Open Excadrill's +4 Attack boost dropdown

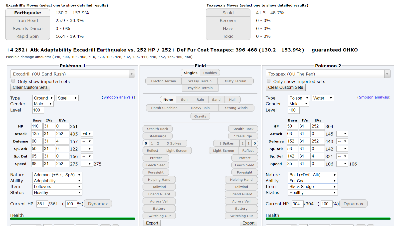(87, 134)
